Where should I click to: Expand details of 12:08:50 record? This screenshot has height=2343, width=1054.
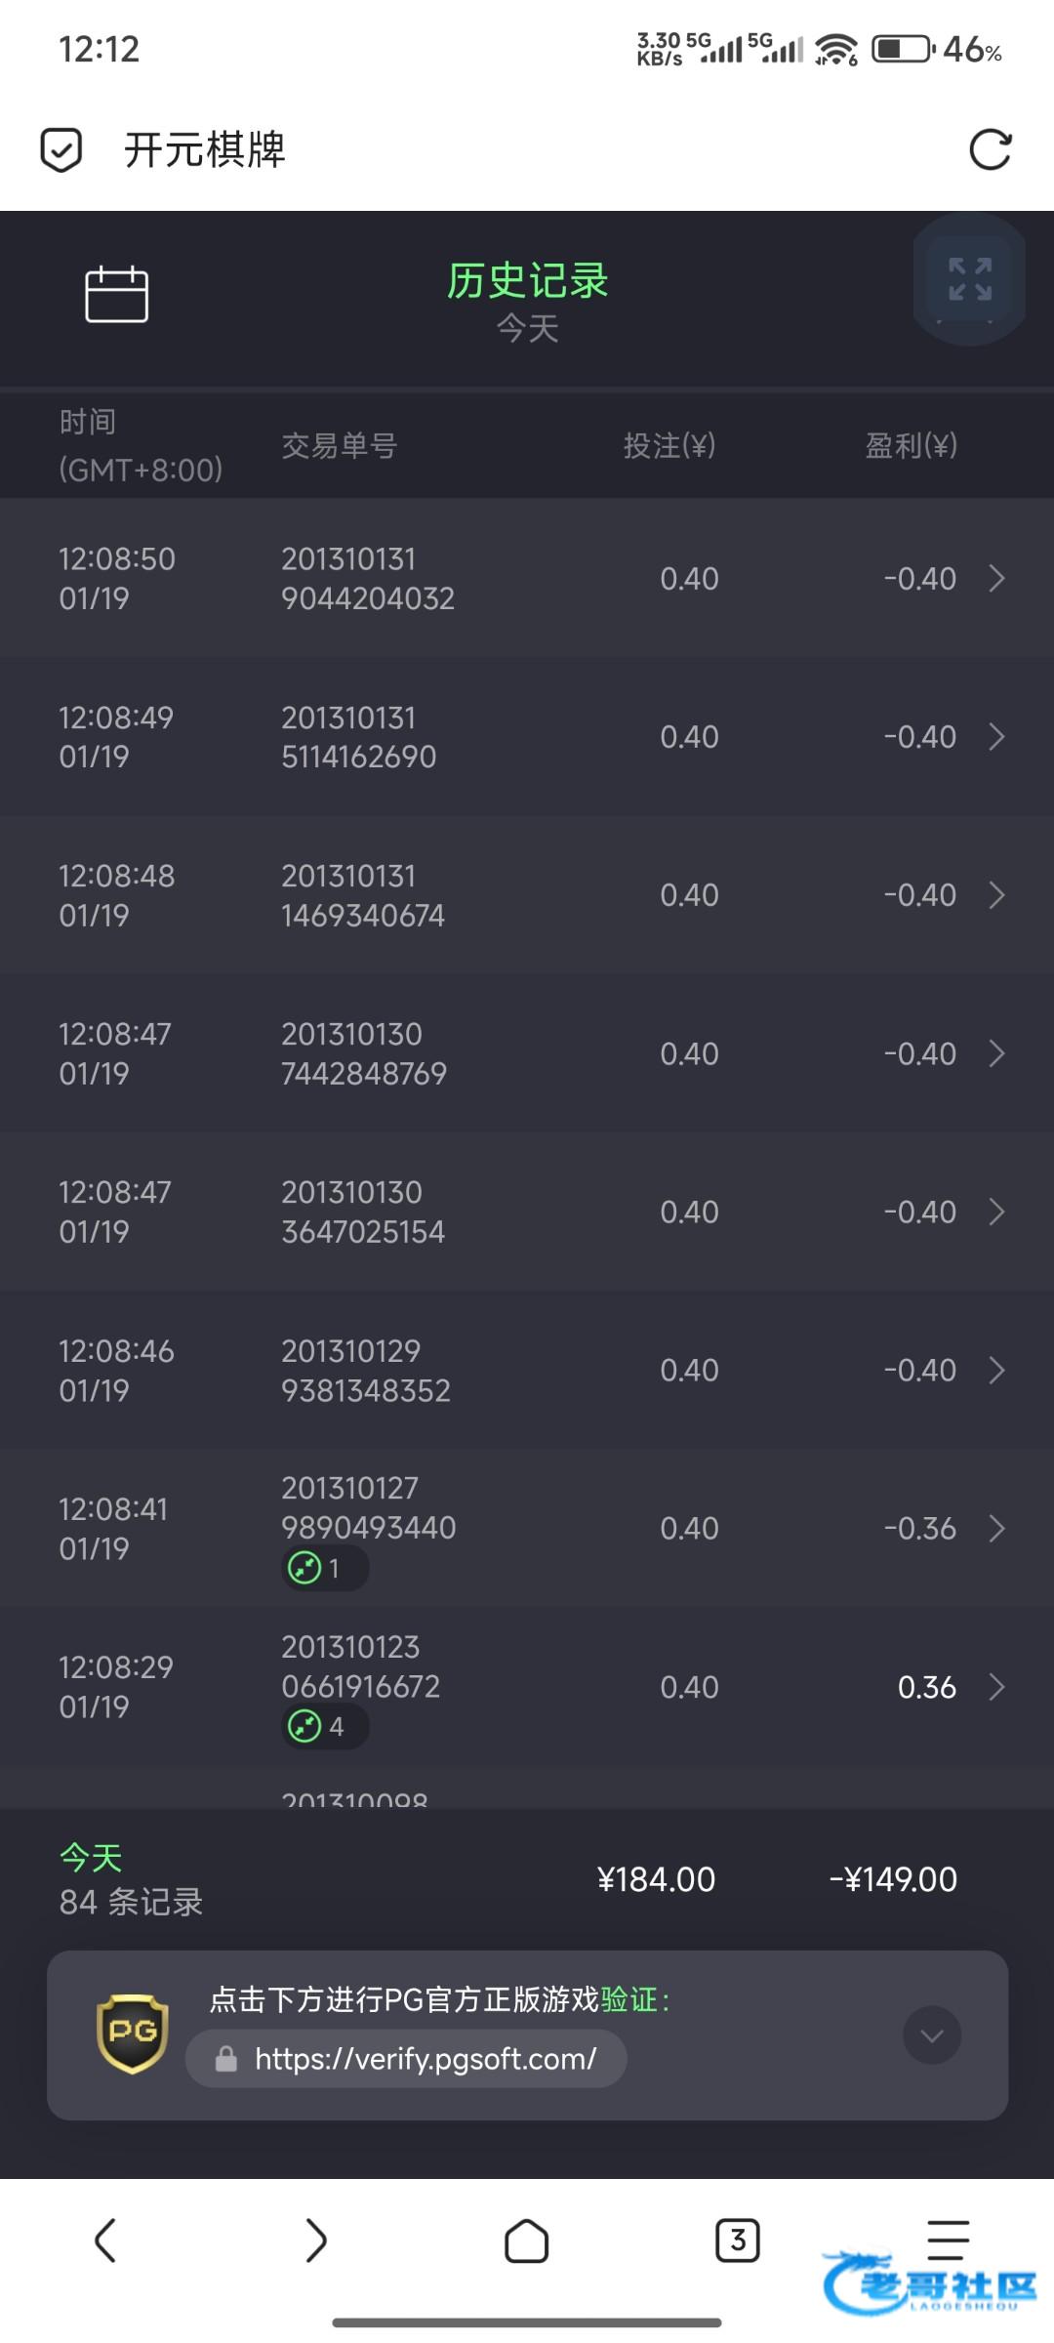coord(996,578)
